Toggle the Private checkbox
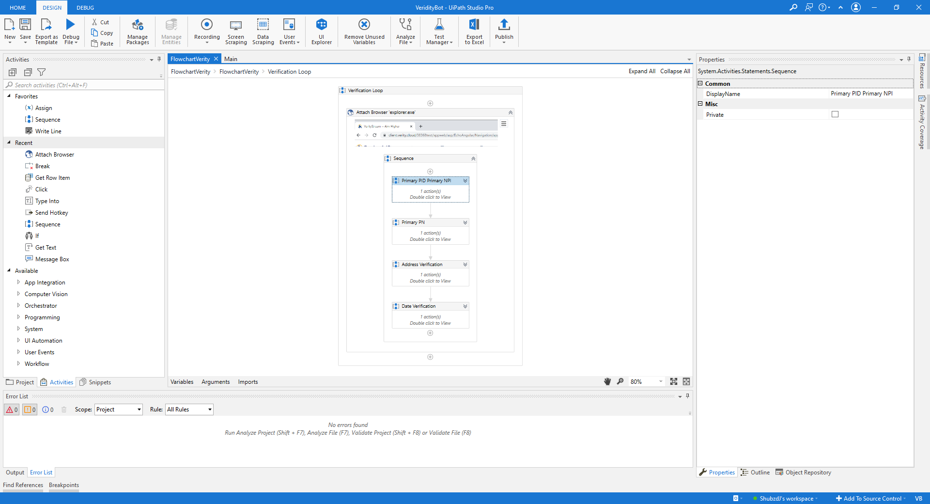The height and width of the screenshot is (504, 930). pos(835,114)
